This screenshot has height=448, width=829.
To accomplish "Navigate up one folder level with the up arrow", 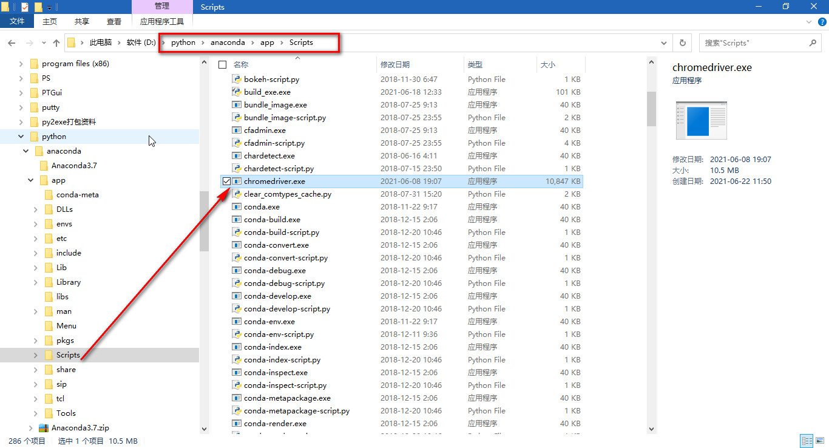I will [56, 42].
